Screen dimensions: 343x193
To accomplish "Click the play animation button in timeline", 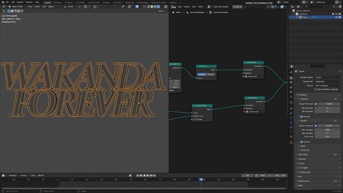I will (x=148, y=175).
